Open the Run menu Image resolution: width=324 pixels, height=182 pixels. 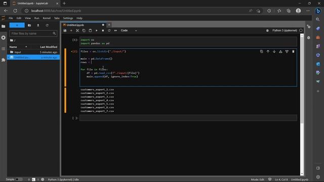[x=37, y=18]
